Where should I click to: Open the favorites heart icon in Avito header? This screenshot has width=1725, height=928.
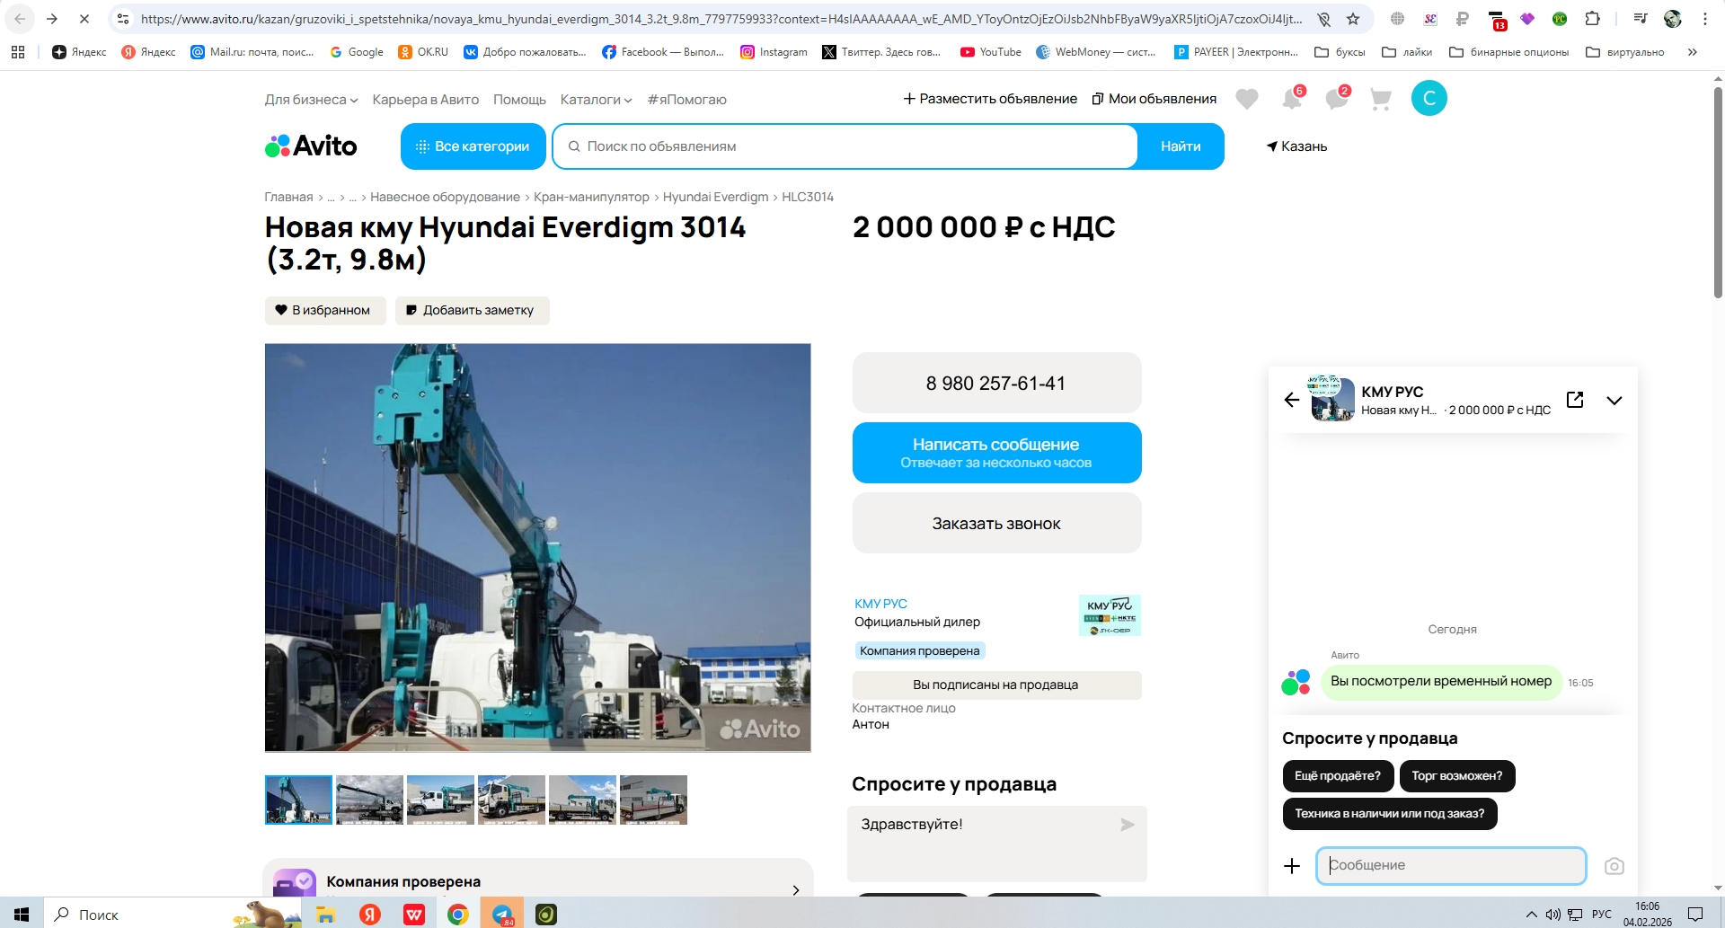click(x=1246, y=99)
